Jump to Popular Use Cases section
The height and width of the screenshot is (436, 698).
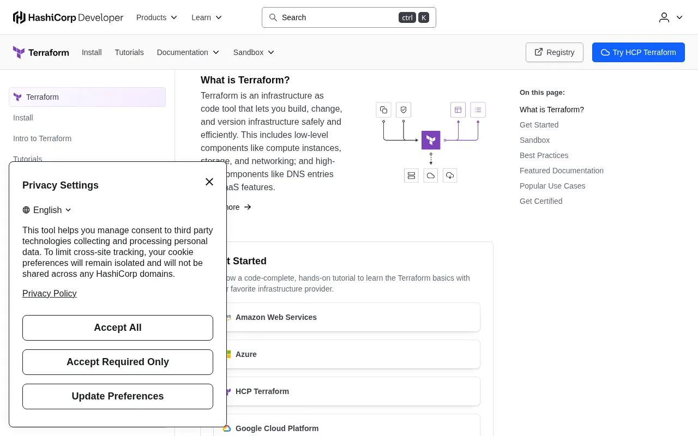[x=552, y=186]
